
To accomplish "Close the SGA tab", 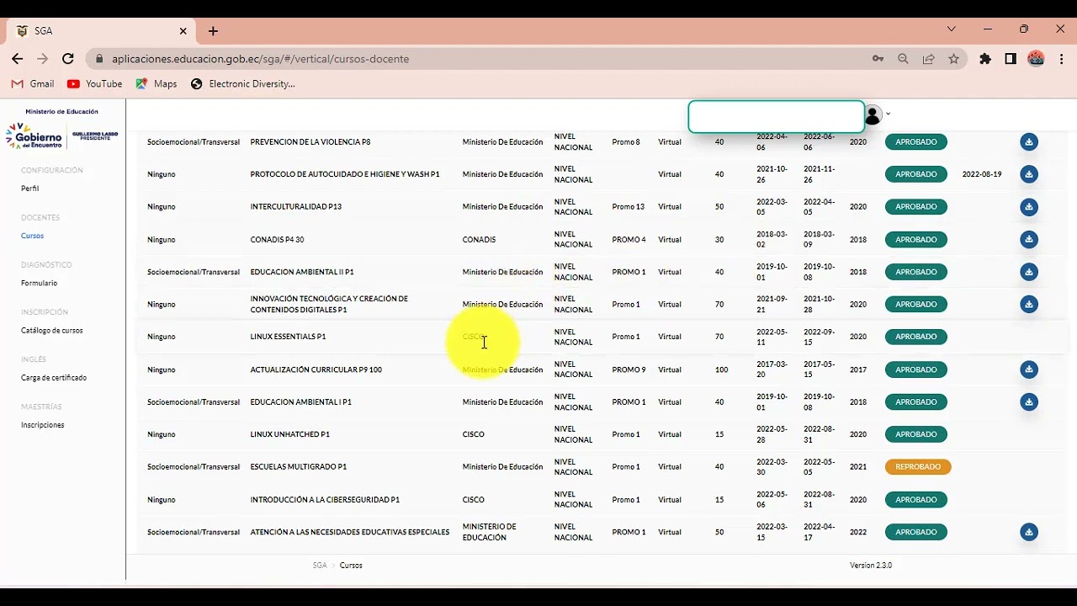I will point(183,31).
